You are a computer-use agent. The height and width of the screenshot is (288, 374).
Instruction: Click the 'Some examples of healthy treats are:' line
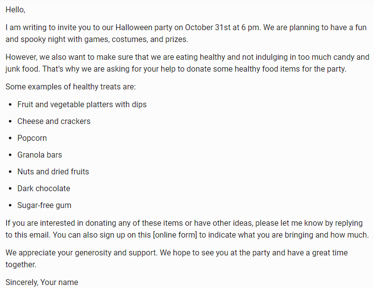pos(71,87)
